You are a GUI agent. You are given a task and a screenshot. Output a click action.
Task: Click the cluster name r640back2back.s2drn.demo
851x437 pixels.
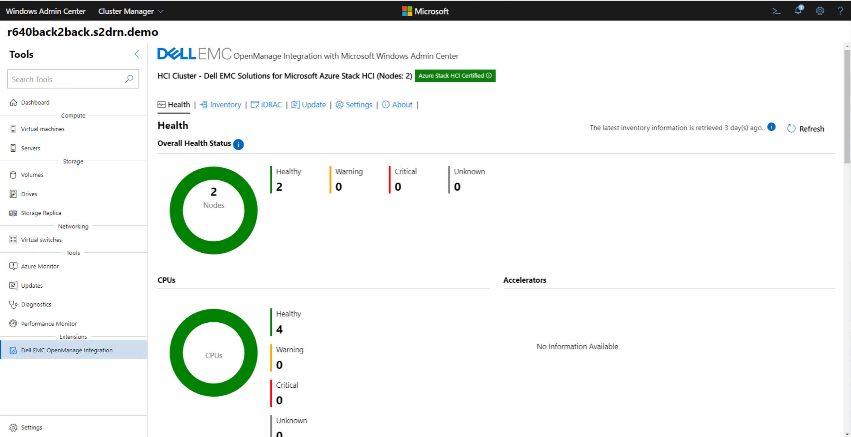[x=83, y=32]
